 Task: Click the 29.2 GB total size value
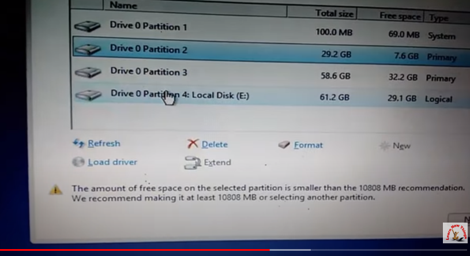(336, 54)
